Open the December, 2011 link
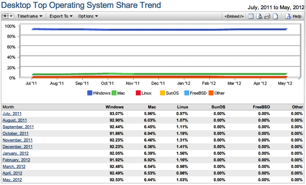Screen dimensions: 306x185 coord(18,147)
